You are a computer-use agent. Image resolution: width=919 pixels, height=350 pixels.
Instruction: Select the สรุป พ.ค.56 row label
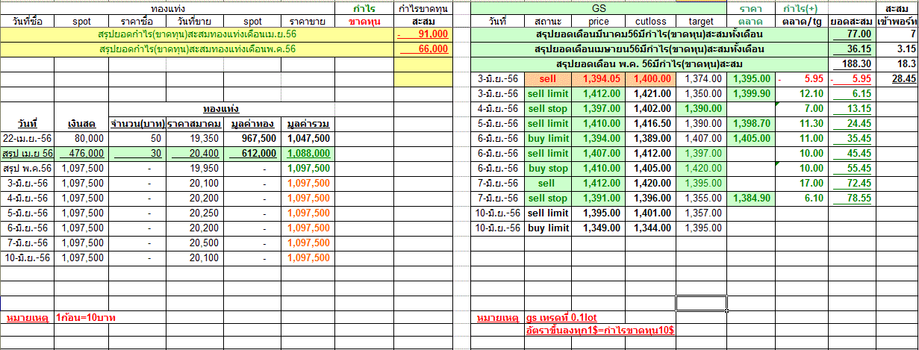tap(28, 168)
